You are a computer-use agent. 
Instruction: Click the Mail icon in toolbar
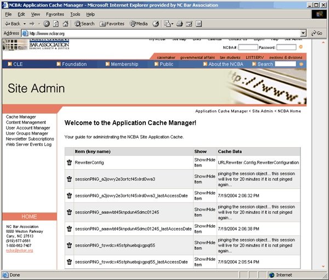coord(167,24)
